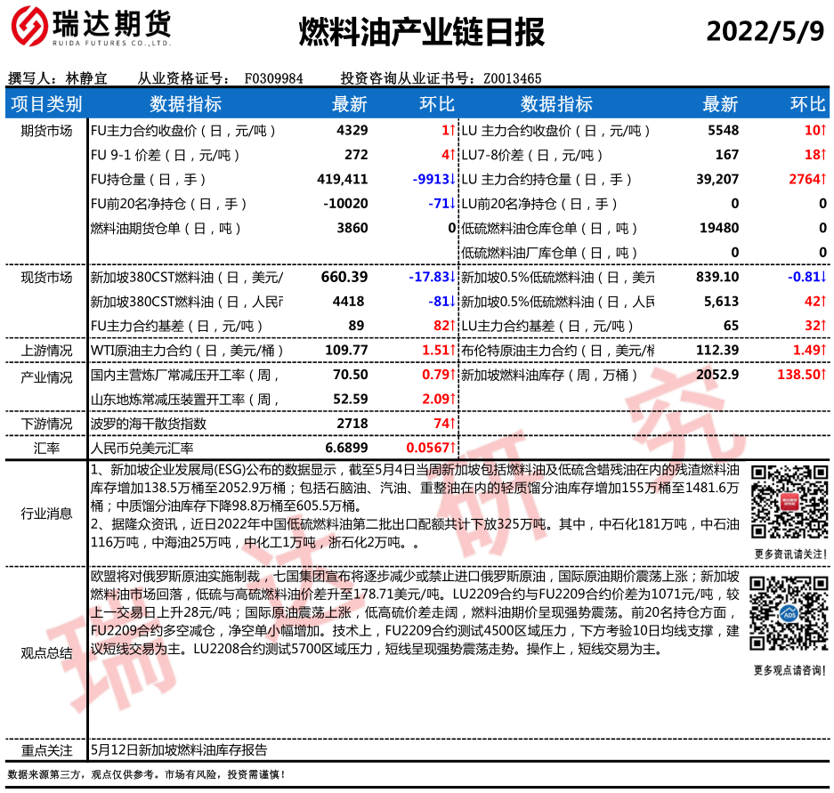Click the report date 2022/5/9
834x793 pixels.
(765, 31)
